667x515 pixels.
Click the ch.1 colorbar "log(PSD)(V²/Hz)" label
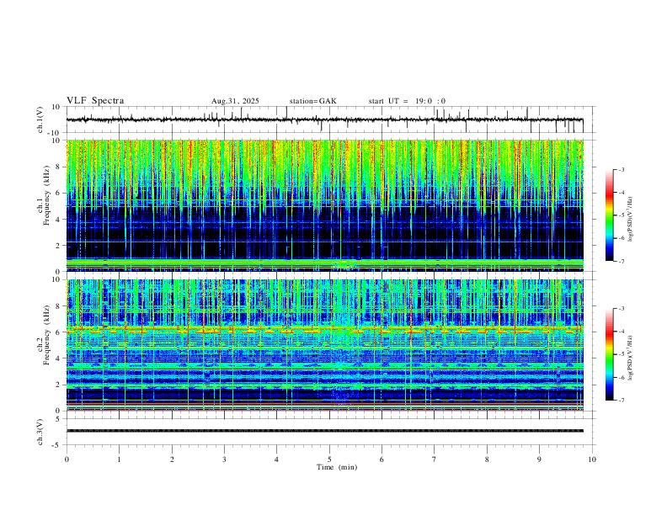pos(631,220)
